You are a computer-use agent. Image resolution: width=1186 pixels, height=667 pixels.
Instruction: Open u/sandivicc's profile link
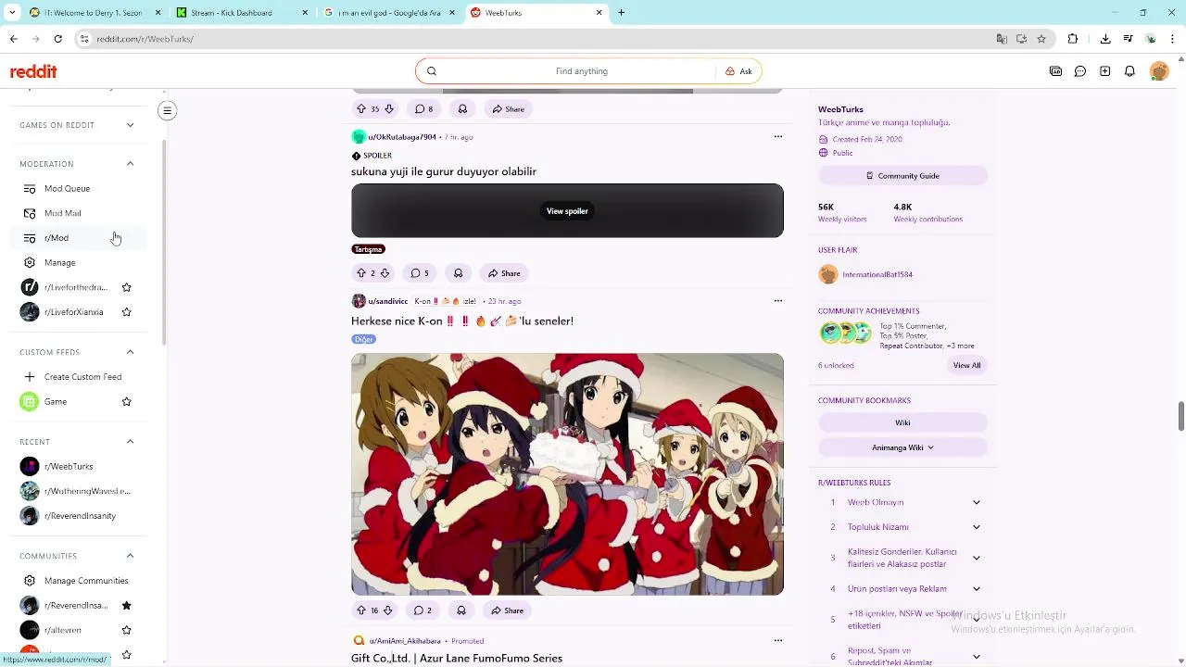[x=388, y=301]
